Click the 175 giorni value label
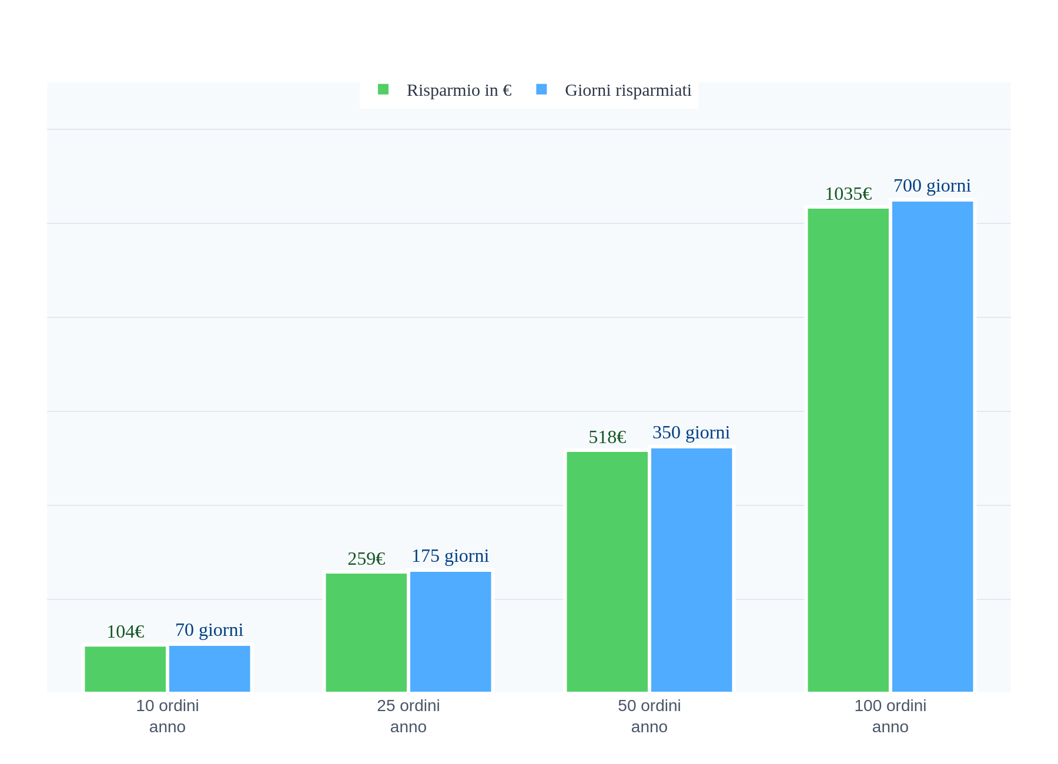This screenshot has width=1058, height=764. click(x=450, y=556)
